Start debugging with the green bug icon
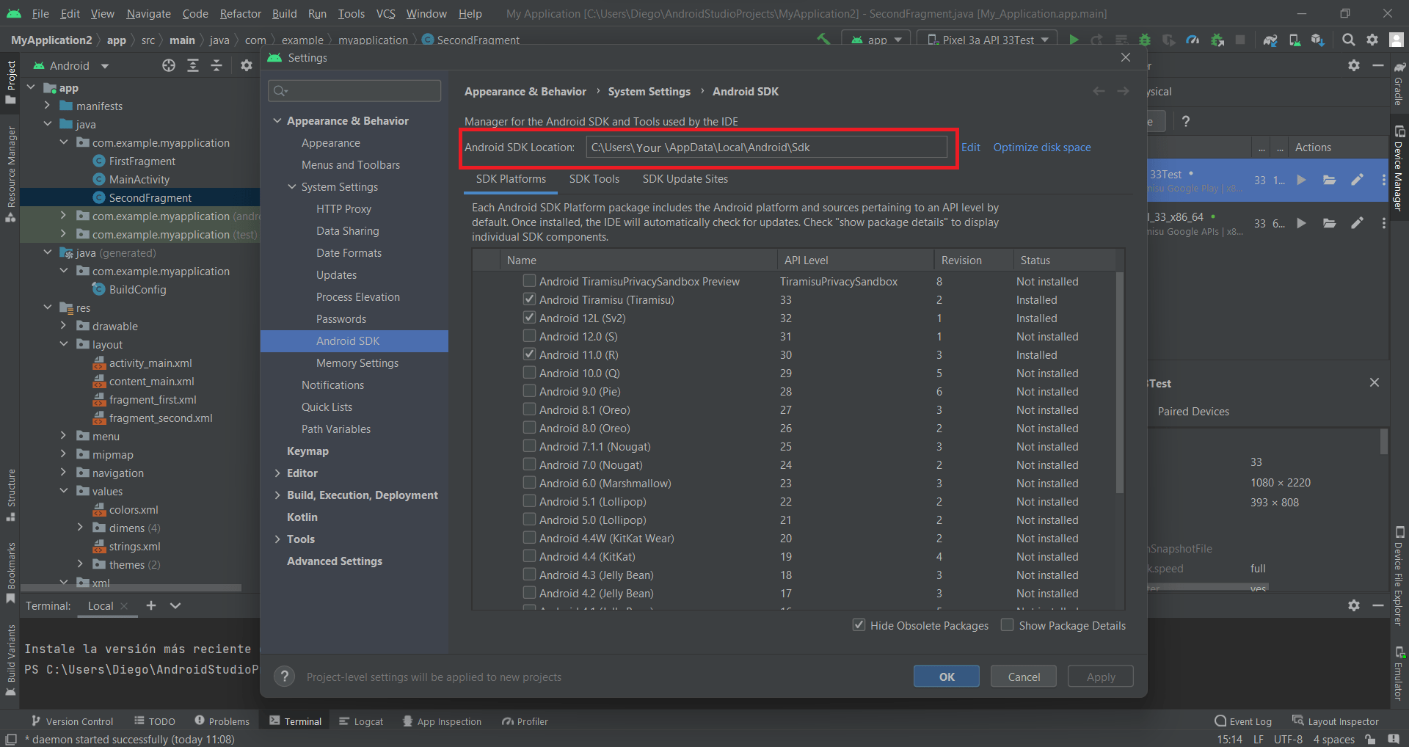 [1145, 40]
